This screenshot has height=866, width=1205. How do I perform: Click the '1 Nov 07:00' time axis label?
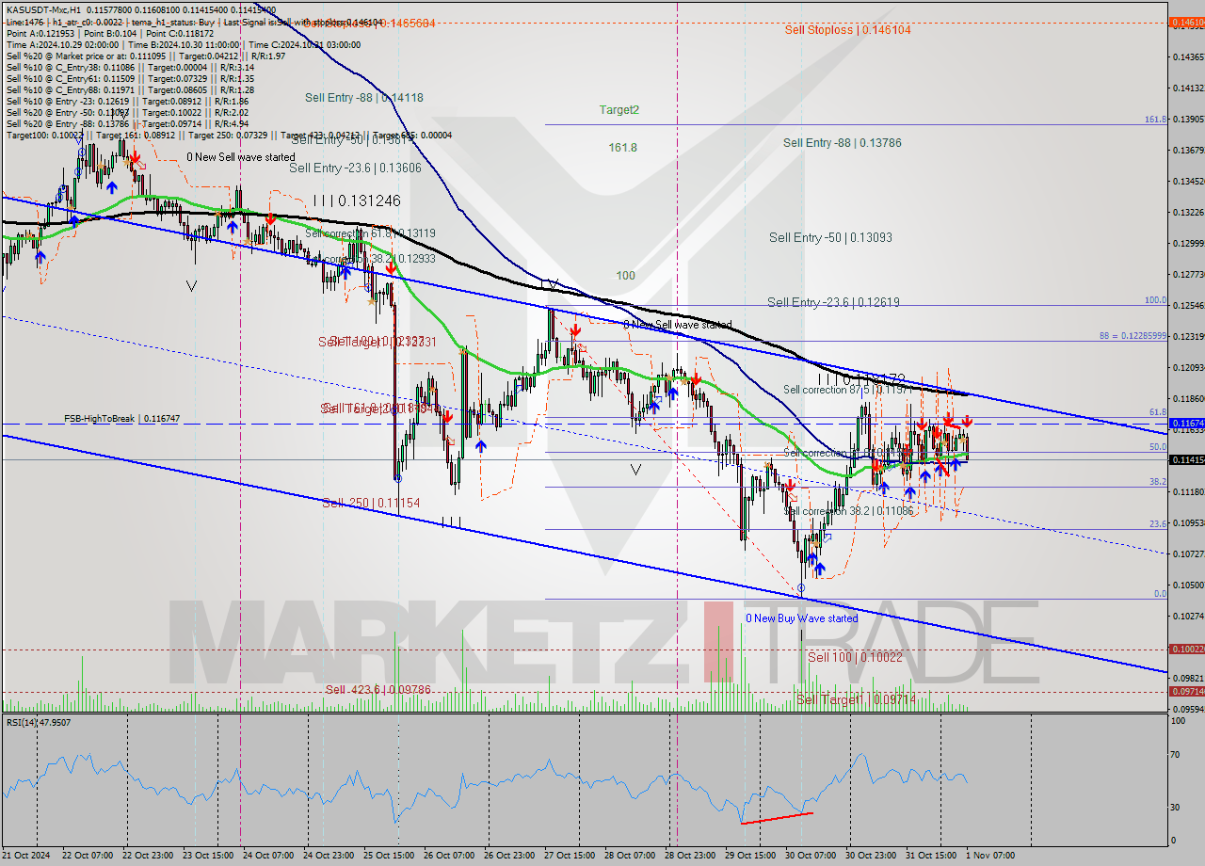coord(992,856)
